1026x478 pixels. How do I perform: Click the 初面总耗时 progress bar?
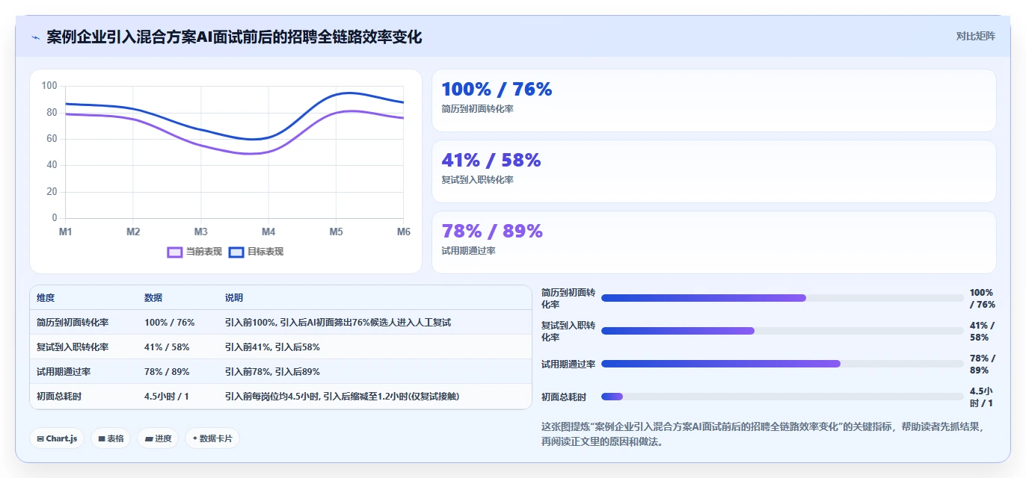coord(782,397)
